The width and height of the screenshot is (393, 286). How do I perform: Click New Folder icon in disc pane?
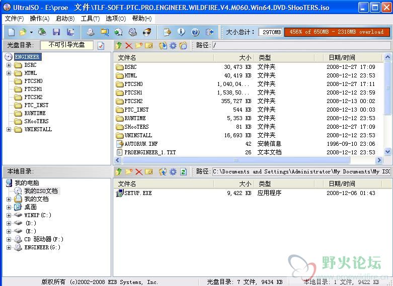click(139, 46)
